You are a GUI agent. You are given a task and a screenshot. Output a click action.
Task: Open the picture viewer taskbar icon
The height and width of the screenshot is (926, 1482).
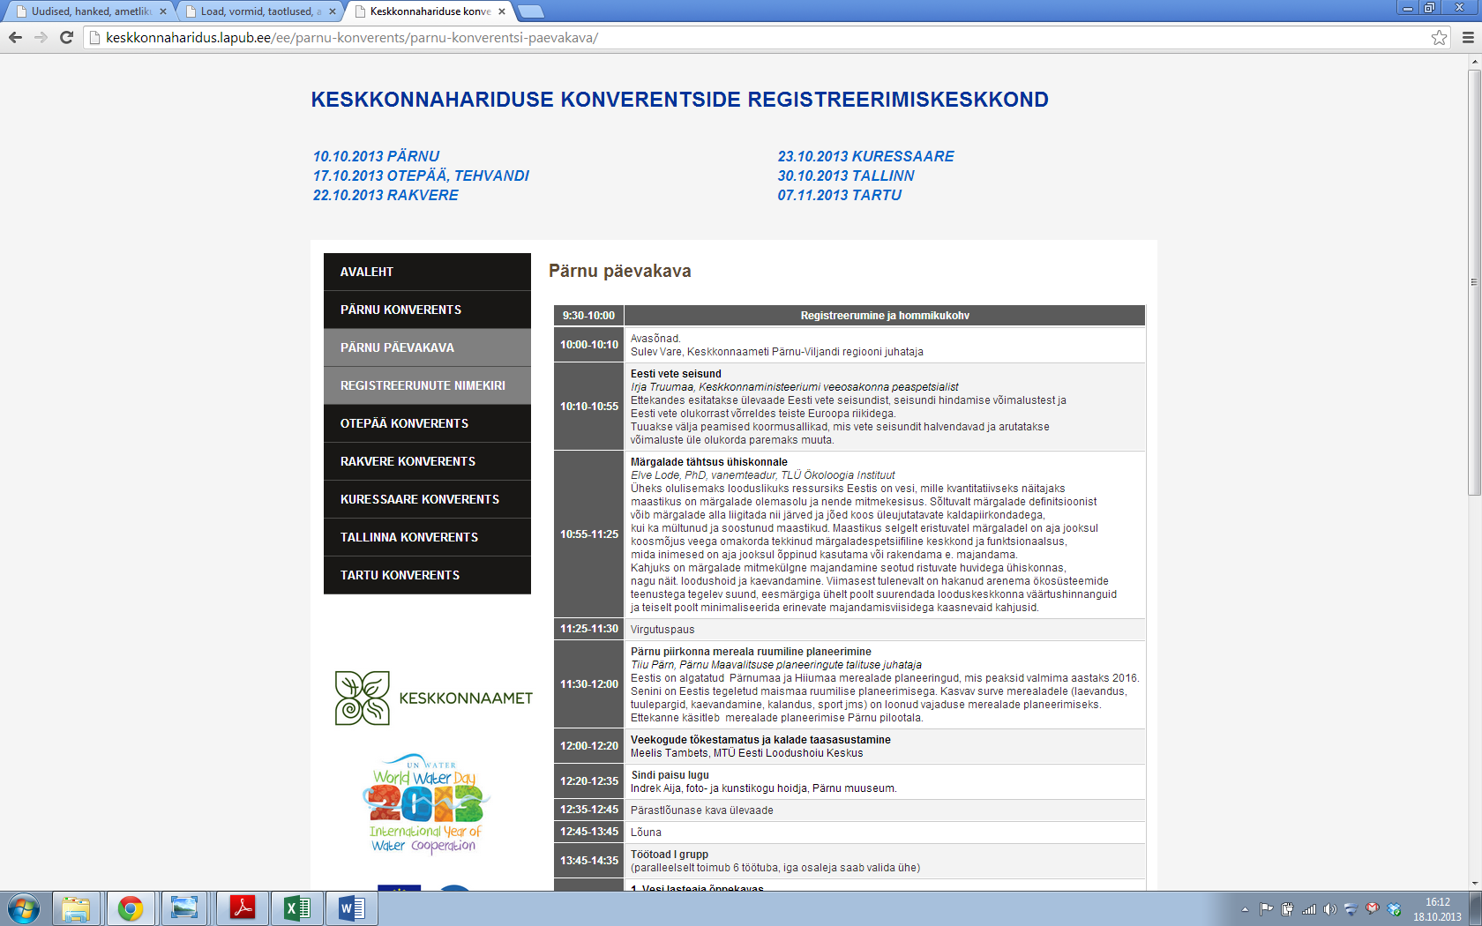tap(184, 908)
